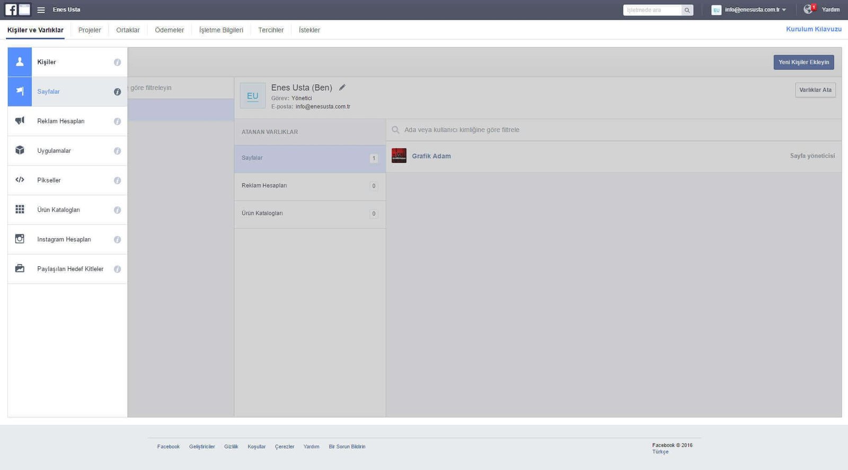
Task: Show the info icon for Ürün Katalogları
Action: pyautogui.click(x=117, y=210)
